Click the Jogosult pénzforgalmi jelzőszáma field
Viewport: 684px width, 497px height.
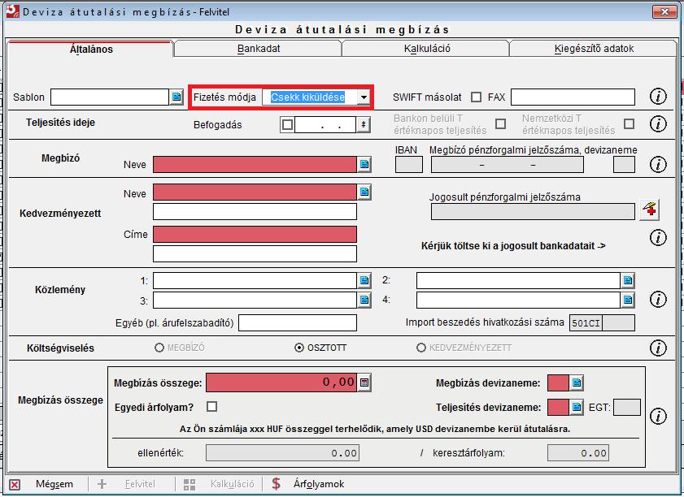533,212
